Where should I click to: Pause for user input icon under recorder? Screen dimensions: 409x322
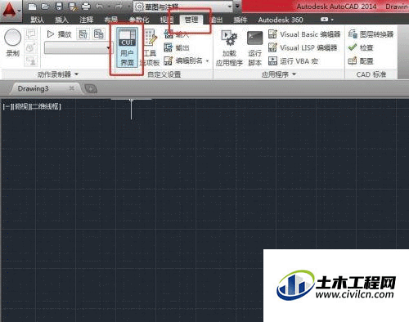click(31, 61)
